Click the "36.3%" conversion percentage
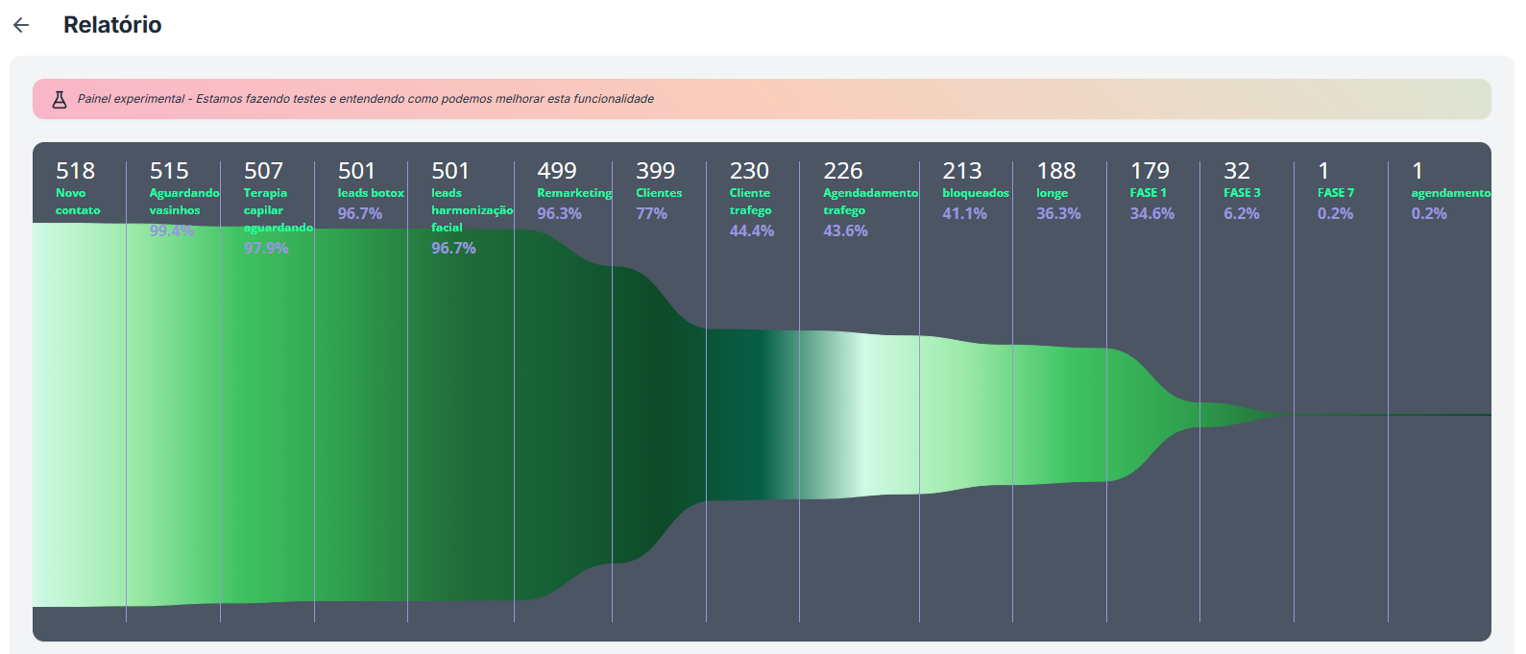1526x654 pixels. 1058,213
